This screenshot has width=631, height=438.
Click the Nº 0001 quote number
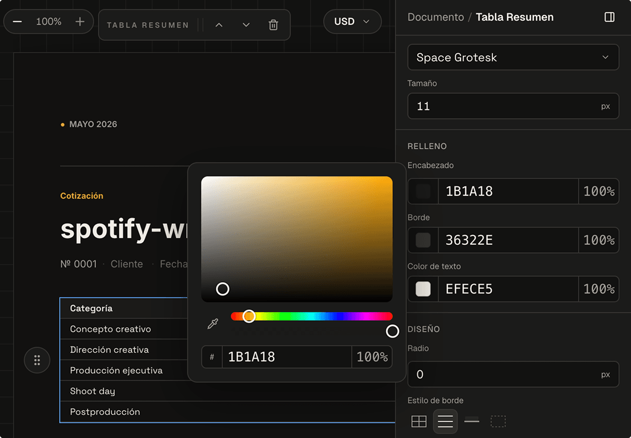78,264
